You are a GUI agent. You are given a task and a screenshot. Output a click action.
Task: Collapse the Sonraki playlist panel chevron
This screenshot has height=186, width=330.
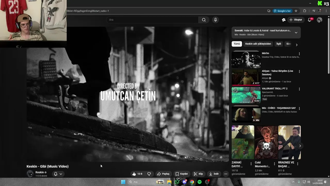(296, 33)
